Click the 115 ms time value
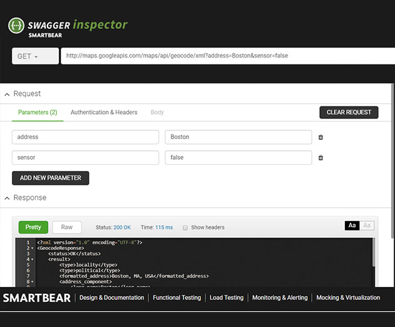The image size is (395, 327). pos(164,227)
